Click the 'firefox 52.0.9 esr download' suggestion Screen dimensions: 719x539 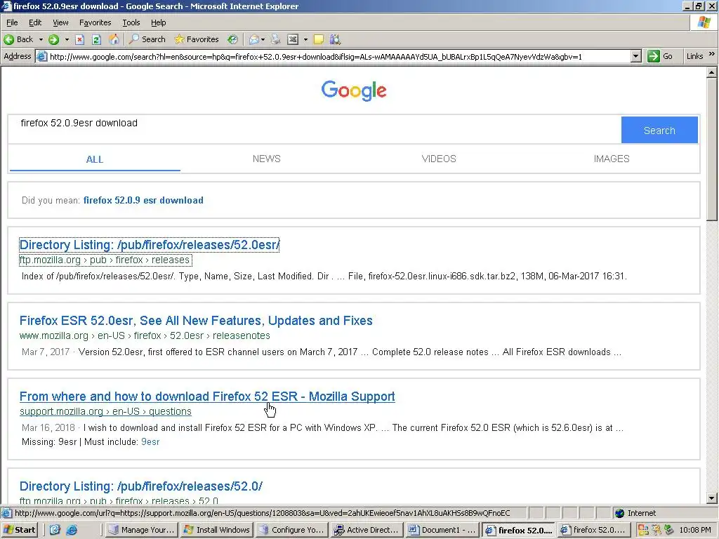(143, 200)
